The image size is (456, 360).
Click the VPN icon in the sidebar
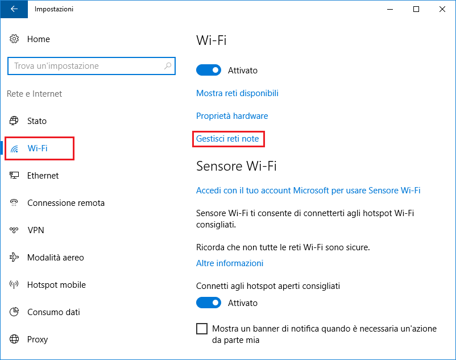pos(14,230)
